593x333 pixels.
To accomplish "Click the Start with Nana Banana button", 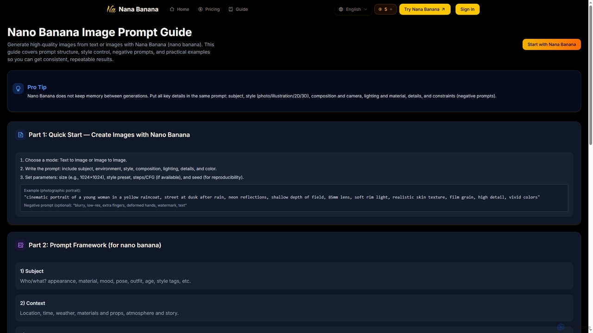I will [552, 44].
